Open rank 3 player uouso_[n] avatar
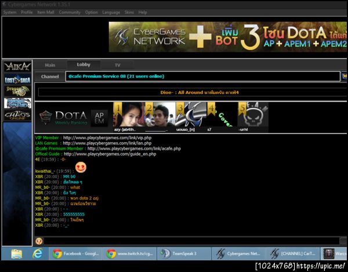 191,114
